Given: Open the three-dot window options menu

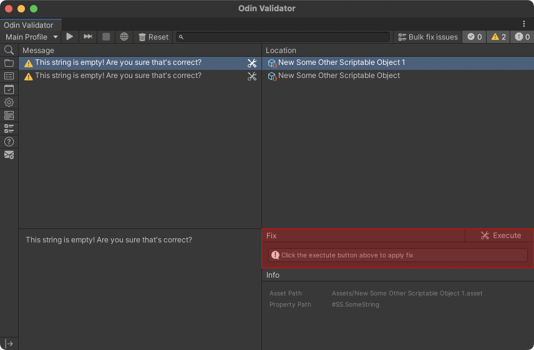Looking at the screenshot, I should (524, 24).
